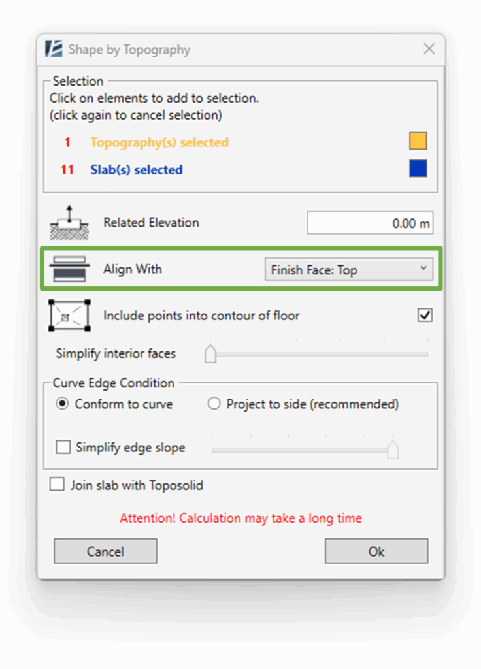Click the Align With layers icon

(69, 269)
